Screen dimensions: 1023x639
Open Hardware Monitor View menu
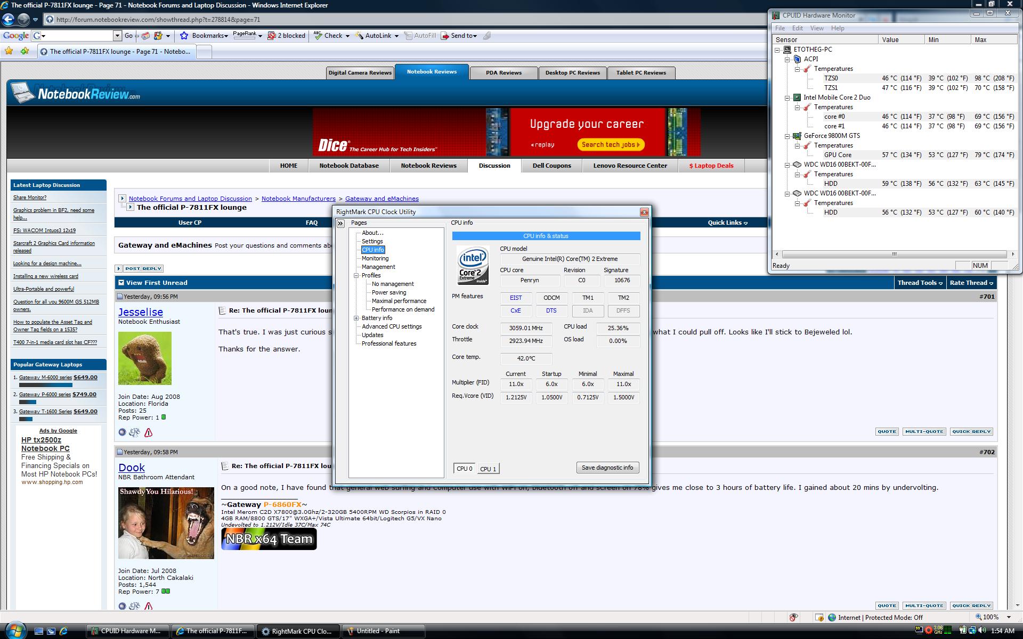click(817, 28)
